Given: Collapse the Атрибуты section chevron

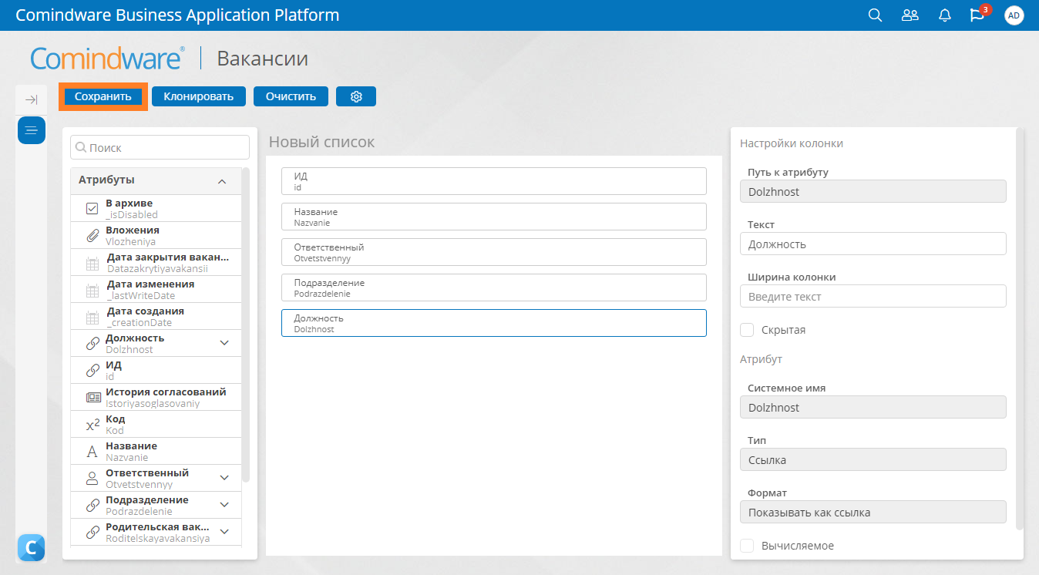Looking at the screenshot, I should click(x=222, y=182).
